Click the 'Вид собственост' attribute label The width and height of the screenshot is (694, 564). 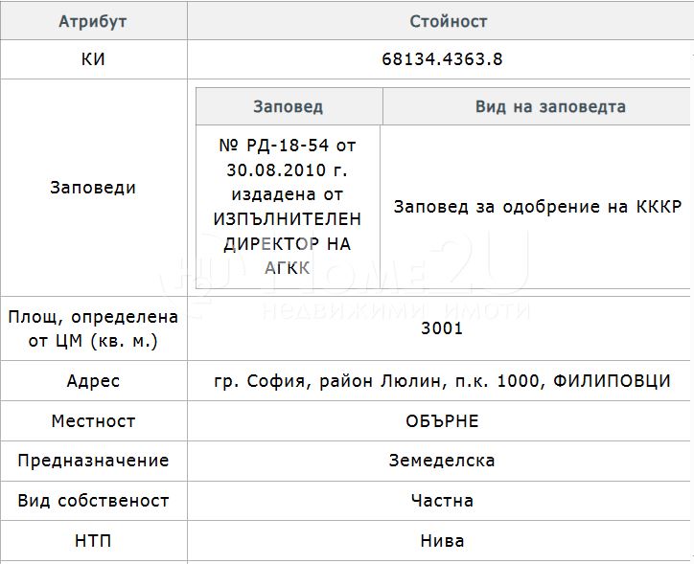[x=93, y=501]
